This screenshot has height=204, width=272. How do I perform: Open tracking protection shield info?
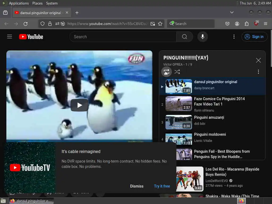(x=42, y=24)
